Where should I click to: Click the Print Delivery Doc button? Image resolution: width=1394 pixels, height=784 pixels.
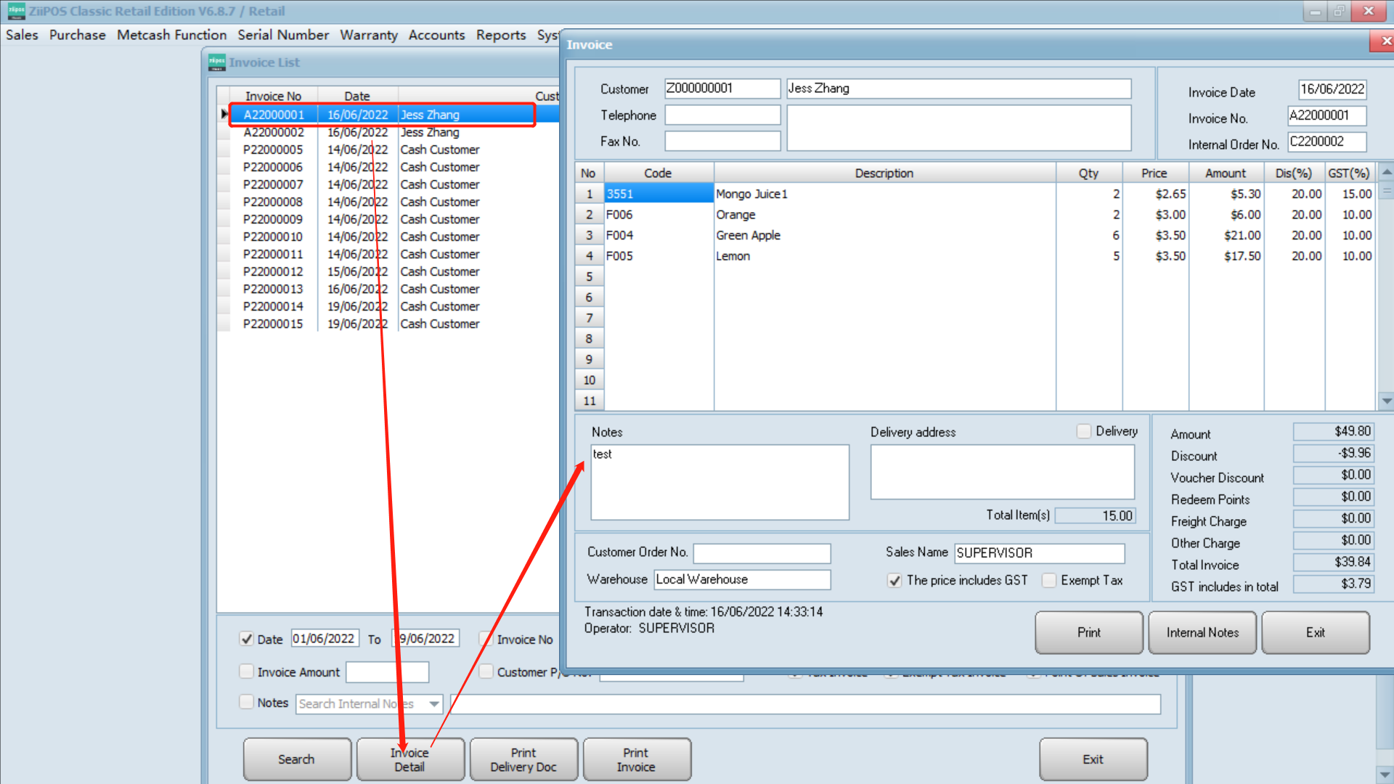[x=523, y=759]
